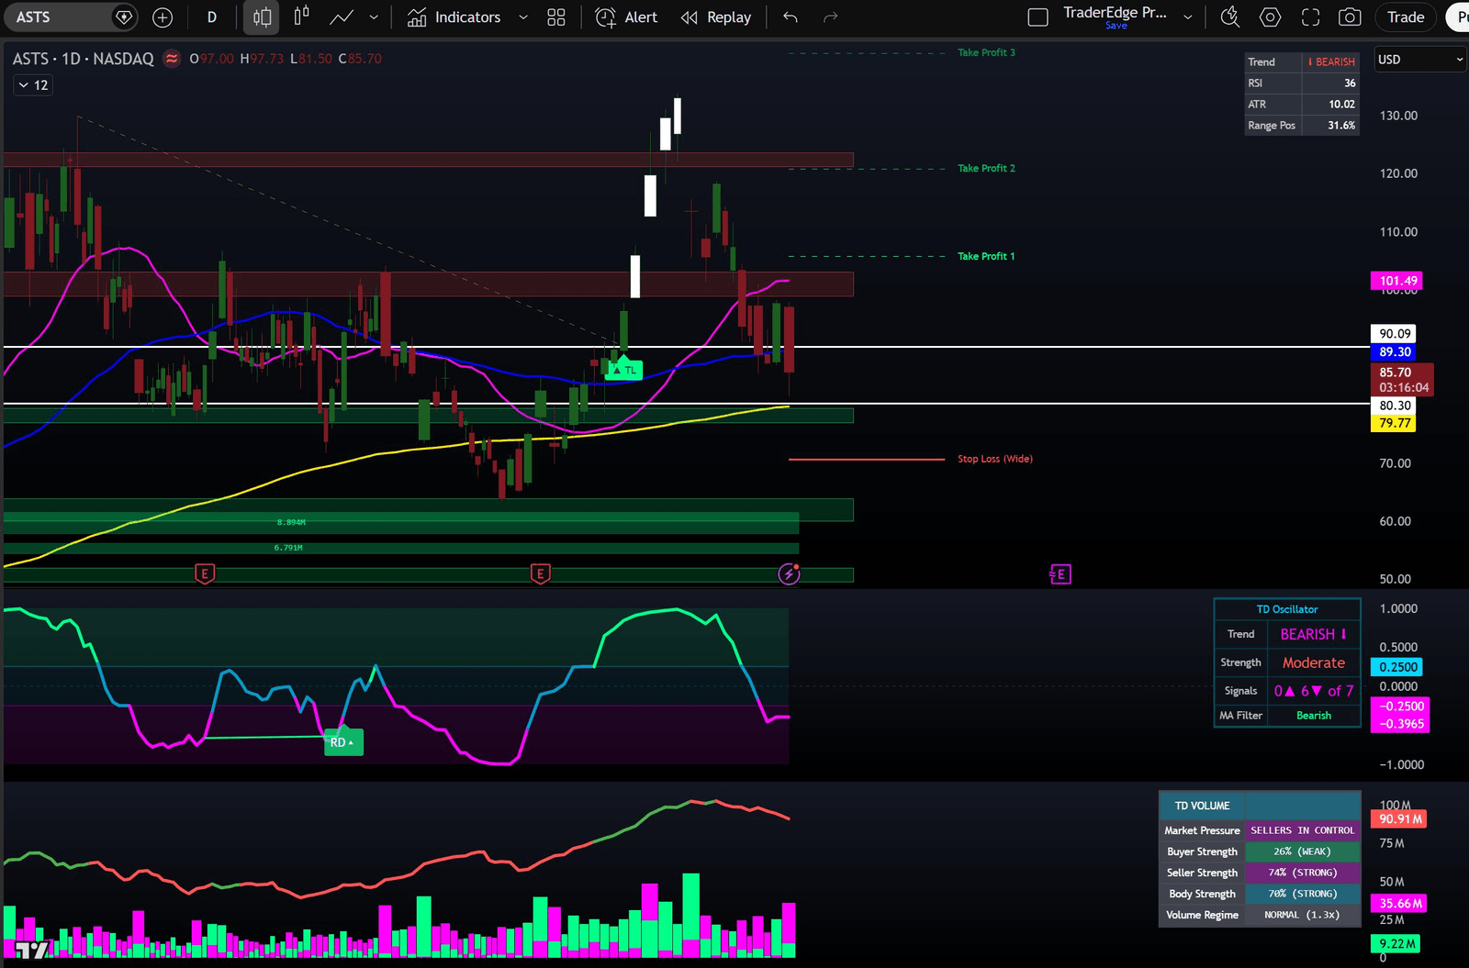1469x968 pixels.
Task: Click the 26% (WEAK) buyer strength value
Action: click(1302, 851)
